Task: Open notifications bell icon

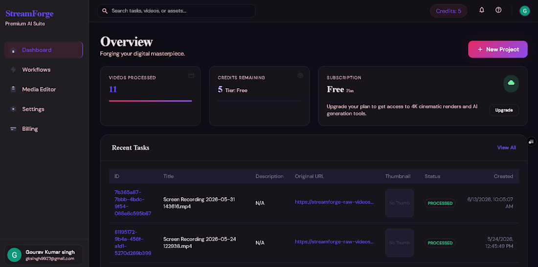Action: (x=482, y=10)
